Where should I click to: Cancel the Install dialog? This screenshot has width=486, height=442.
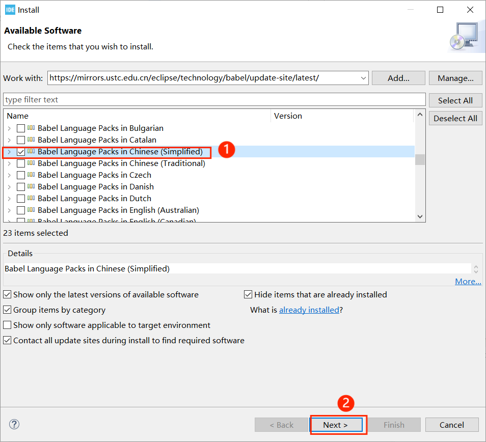click(x=451, y=425)
